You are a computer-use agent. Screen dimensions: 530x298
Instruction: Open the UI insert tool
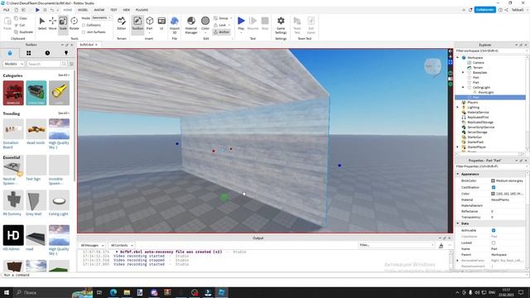point(161,23)
